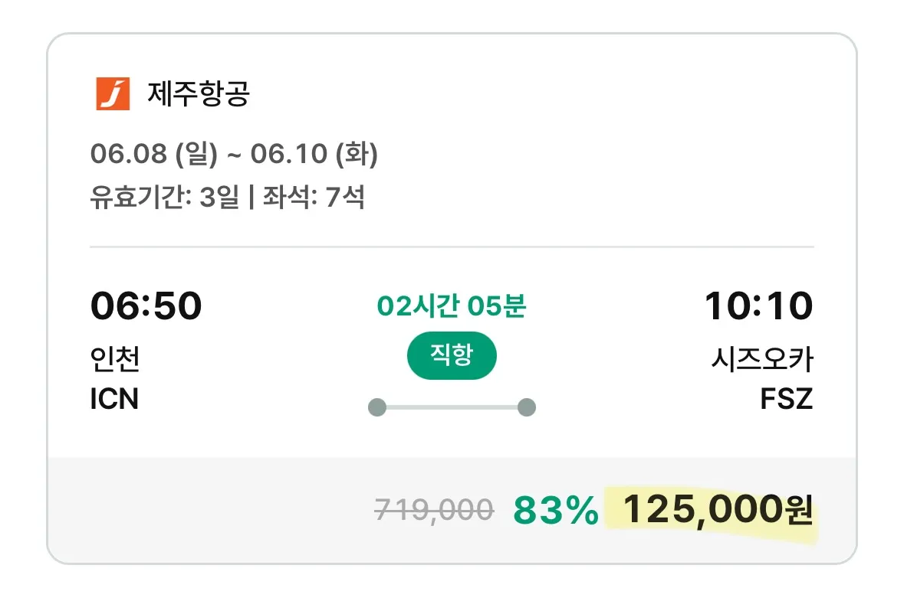Image resolution: width=904 pixels, height=598 pixels.
Task: Click the 10:10 arrival time
Action: [x=758, y=306]
